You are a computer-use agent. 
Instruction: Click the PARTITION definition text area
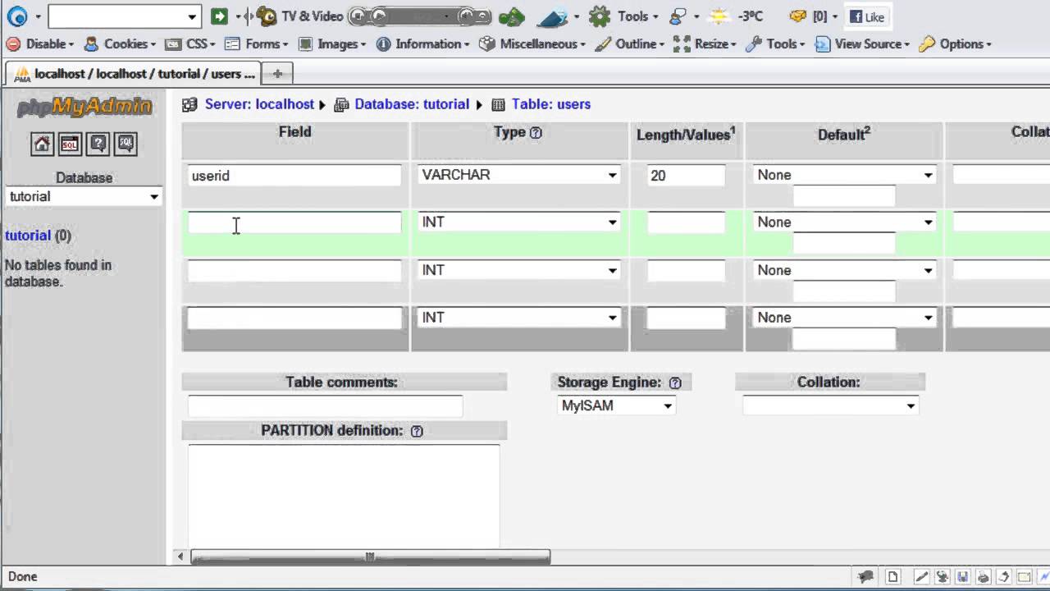[344, 496]
